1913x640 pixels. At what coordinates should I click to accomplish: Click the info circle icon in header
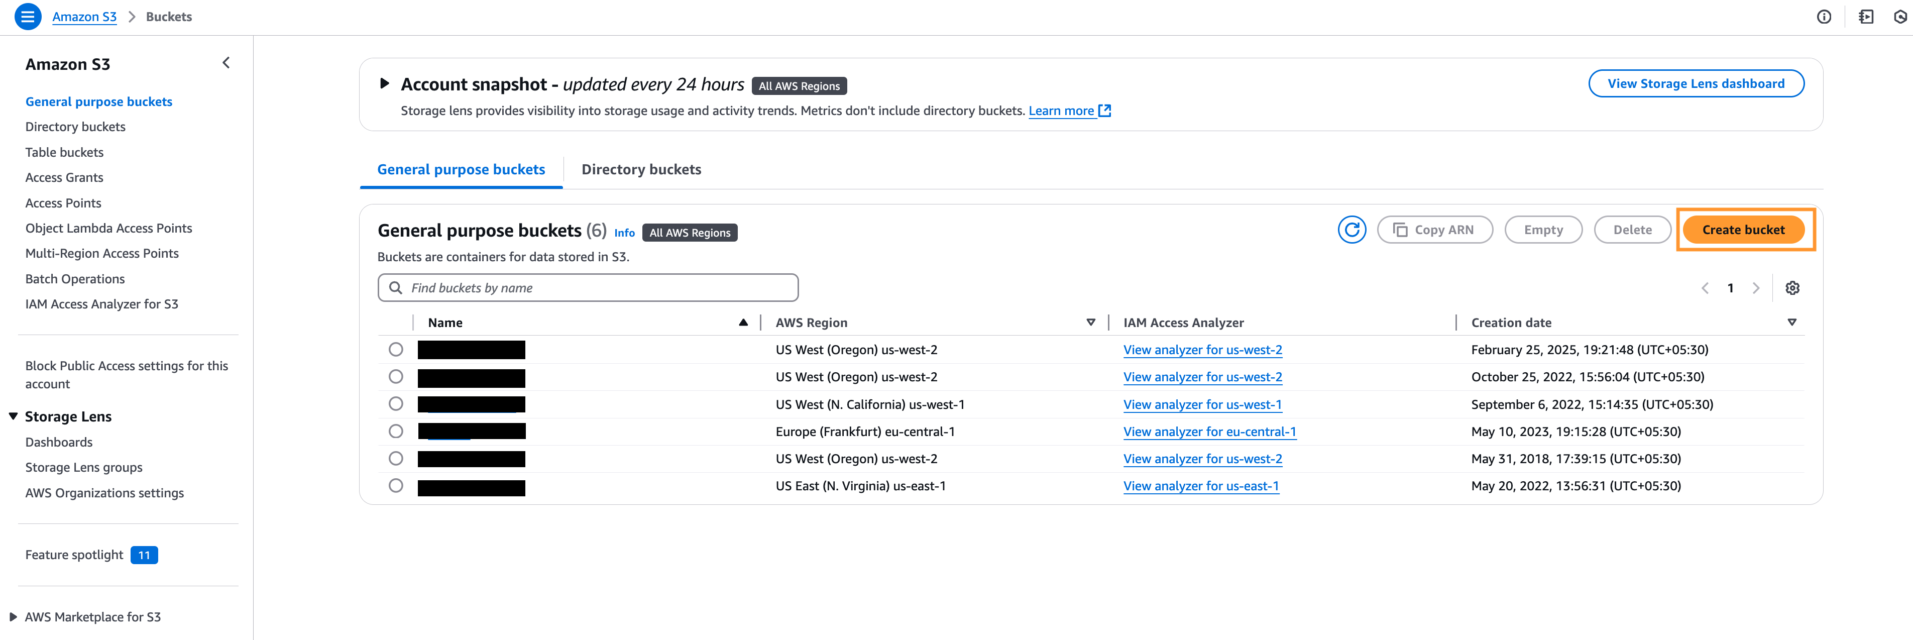(1824, 17)
